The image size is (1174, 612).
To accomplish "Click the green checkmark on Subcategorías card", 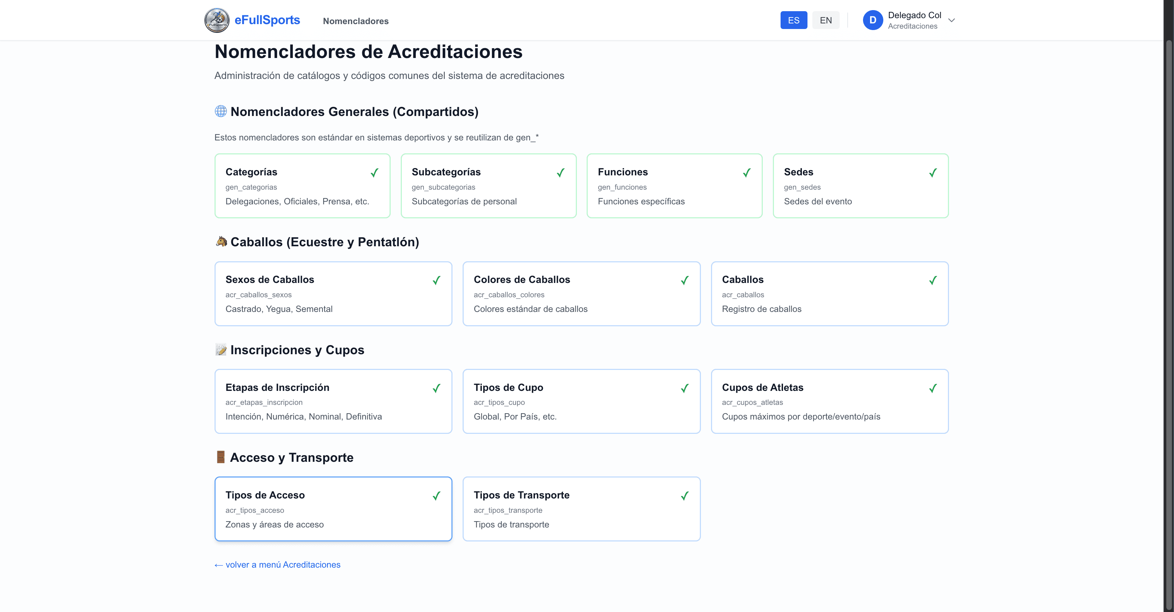I will pyautogui.click(x=560, y=173).
